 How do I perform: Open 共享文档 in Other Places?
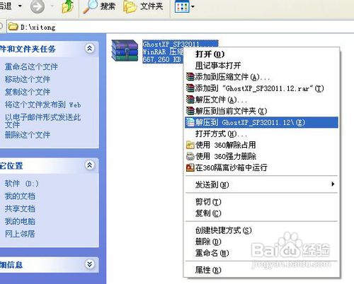(20, 208)
